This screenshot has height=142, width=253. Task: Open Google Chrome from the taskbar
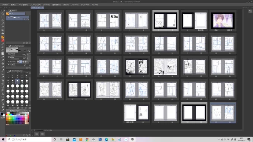click(87, 139)
